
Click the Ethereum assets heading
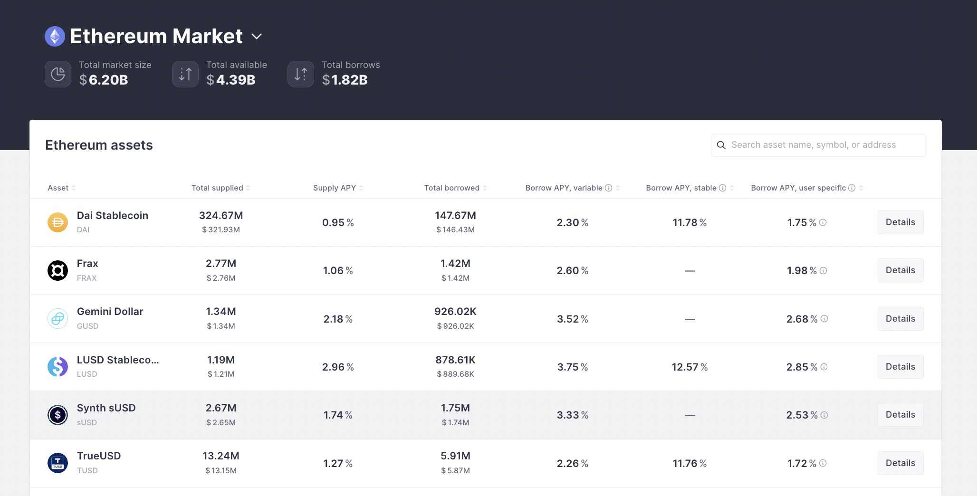coord(99,145)
